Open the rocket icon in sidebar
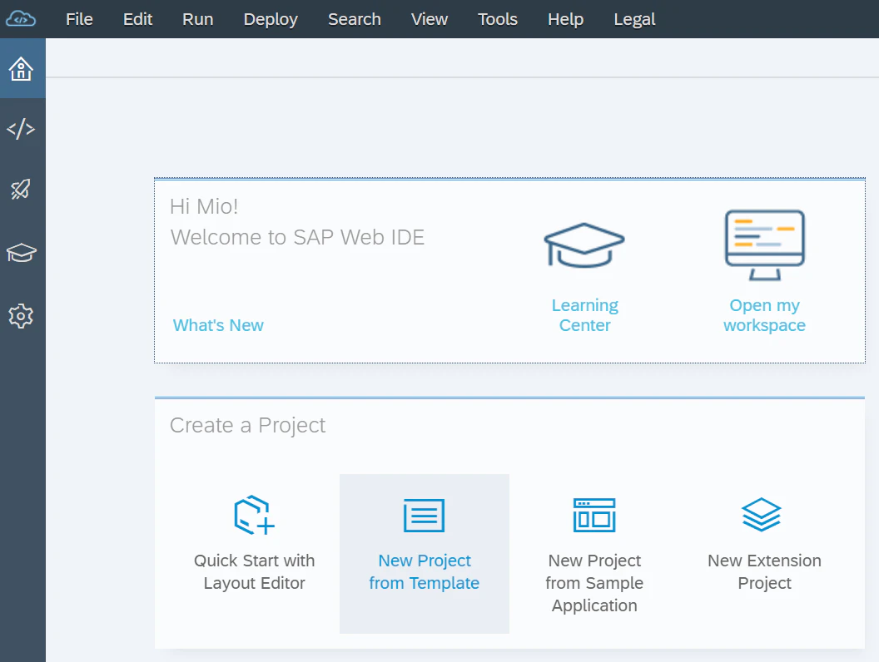879x662 pixels. [x=21, y=190]
